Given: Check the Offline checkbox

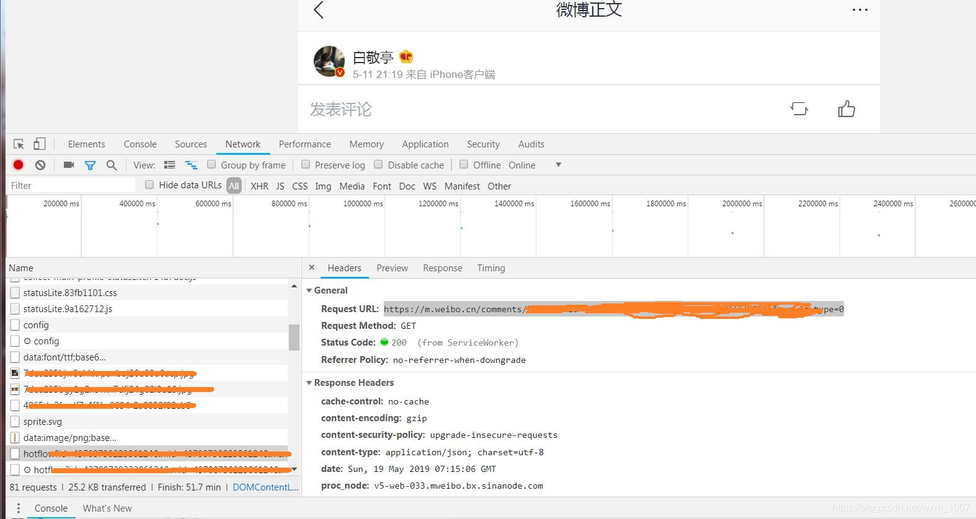Looking at the screenshot, I should pos(464,164).
